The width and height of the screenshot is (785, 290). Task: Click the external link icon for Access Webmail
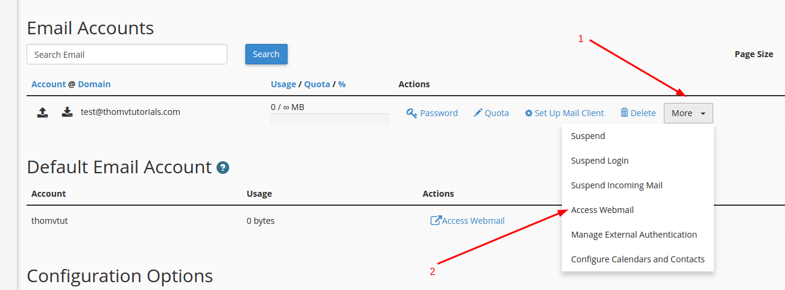(x=435, y=221)
